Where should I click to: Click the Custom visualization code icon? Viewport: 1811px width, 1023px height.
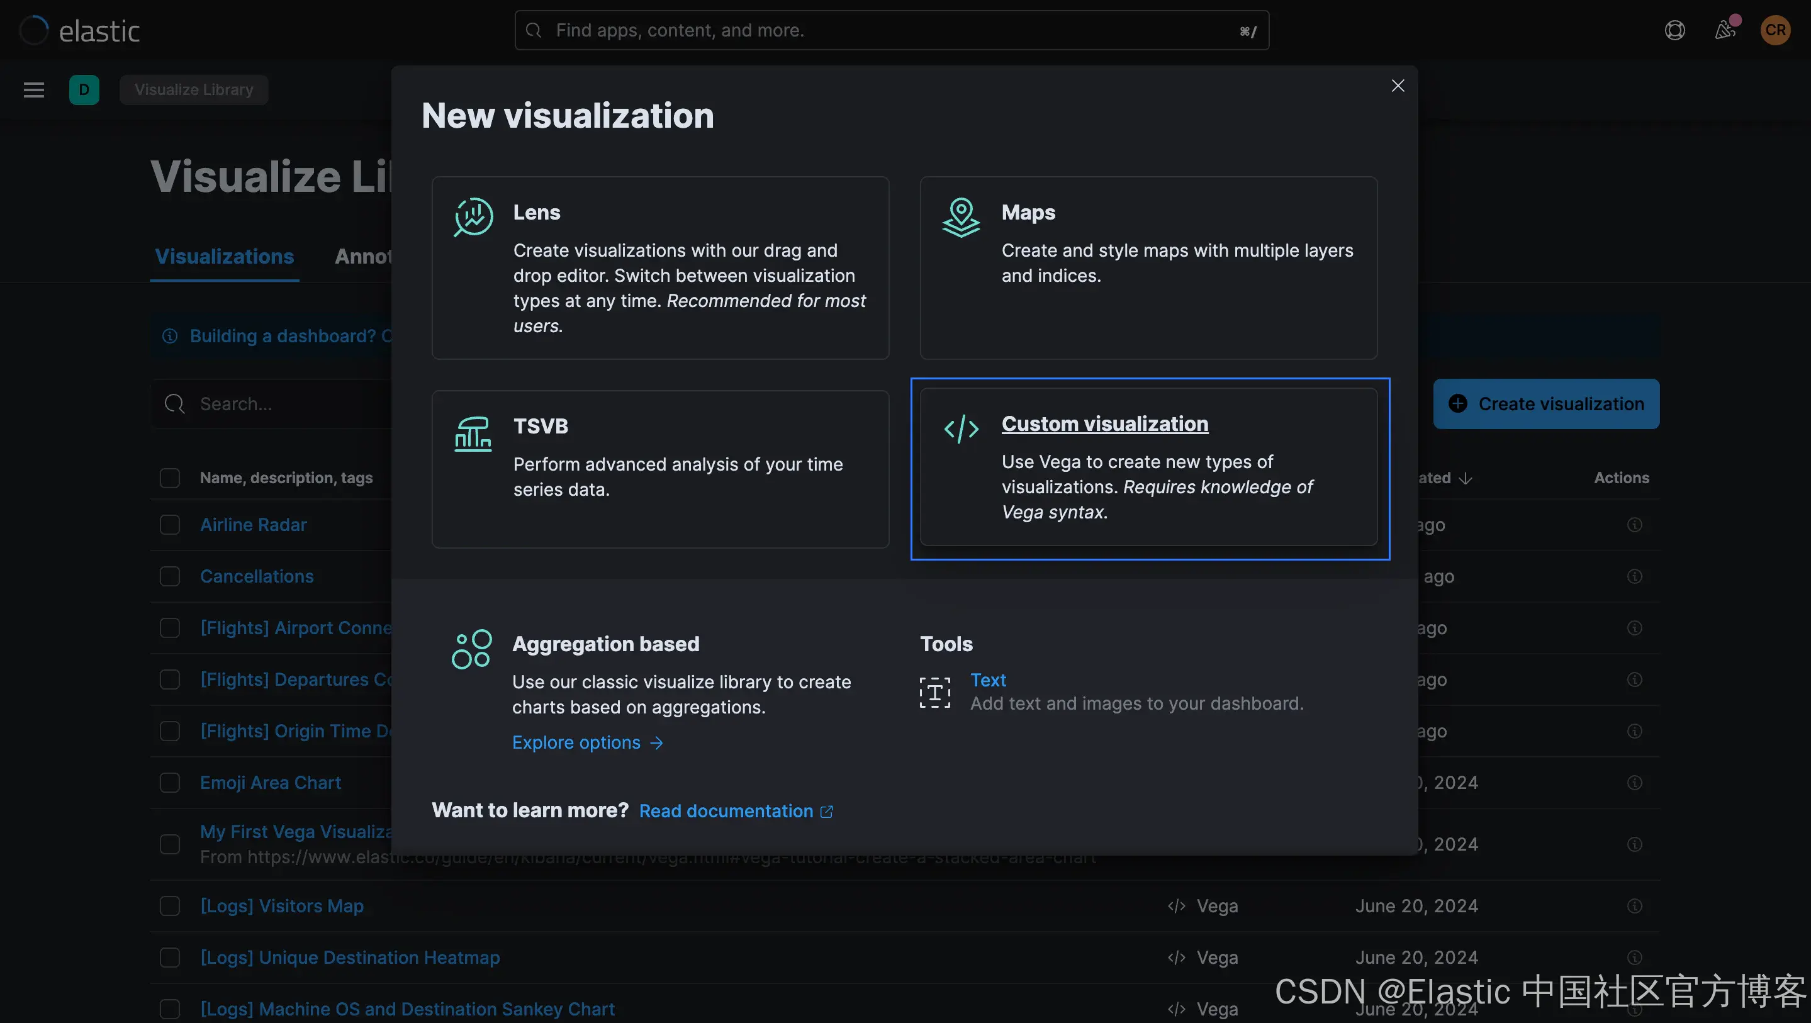pos(961,429)
